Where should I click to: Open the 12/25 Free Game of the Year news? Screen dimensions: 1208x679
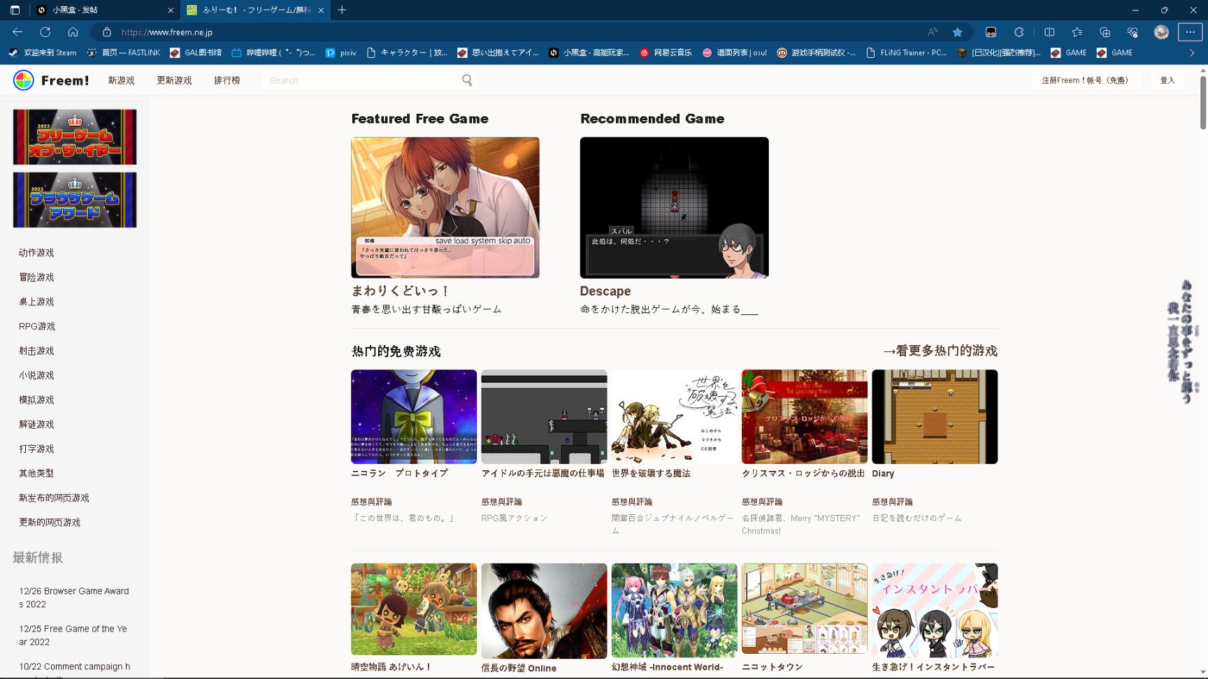click(73, 635)
